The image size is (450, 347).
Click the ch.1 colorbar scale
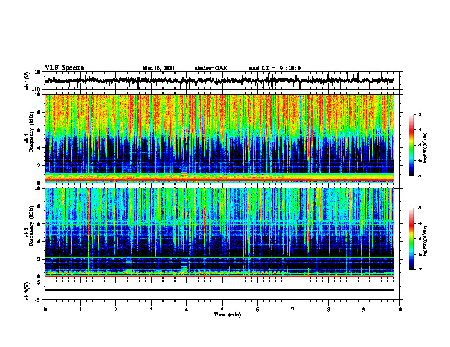pos(411,145)
